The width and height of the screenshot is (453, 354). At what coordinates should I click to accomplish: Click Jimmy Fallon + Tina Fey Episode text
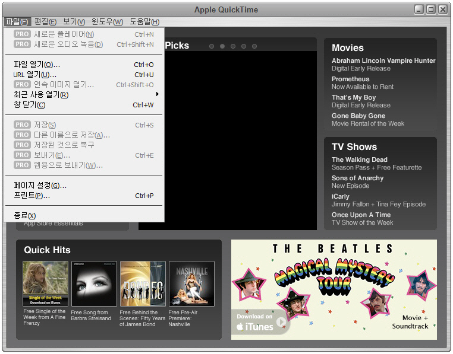[x=379, y=205]
